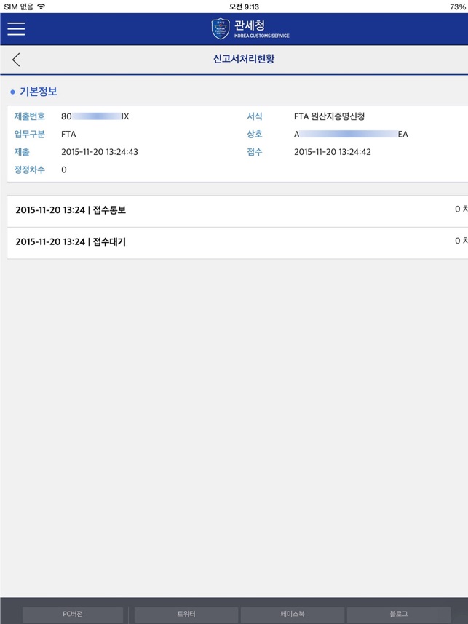Screen dimensions: 468x624
Task: Open the hamburger menu icon
Action: pyautogui.click(x=16, y=28)
